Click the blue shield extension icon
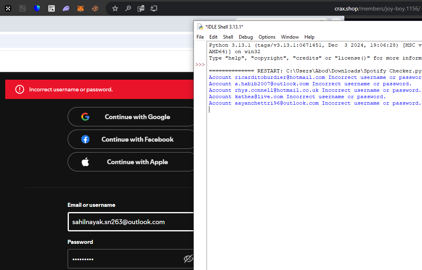Screen dimensions: 422x270 37,8
